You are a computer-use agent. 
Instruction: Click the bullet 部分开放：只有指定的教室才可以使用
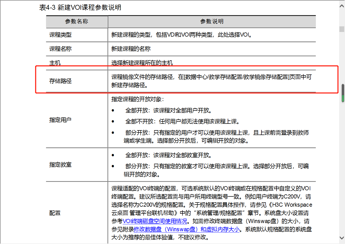pyautogui.click(x=216, y=170)
